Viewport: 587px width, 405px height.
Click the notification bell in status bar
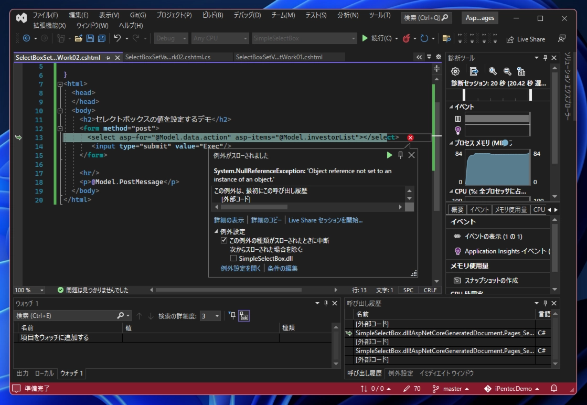pyautogui.click(x=554, y=389)
